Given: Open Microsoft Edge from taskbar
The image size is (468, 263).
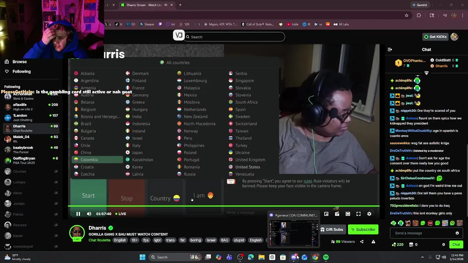Looking at the screenshot, I should pyautogui.click(x=251, y=257).
